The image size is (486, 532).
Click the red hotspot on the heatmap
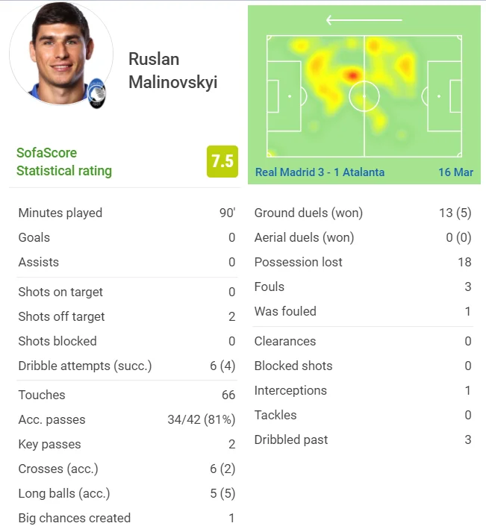coord(352,75)
